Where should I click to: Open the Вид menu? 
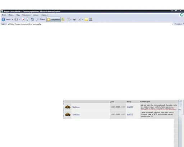[x=18, y=15]
